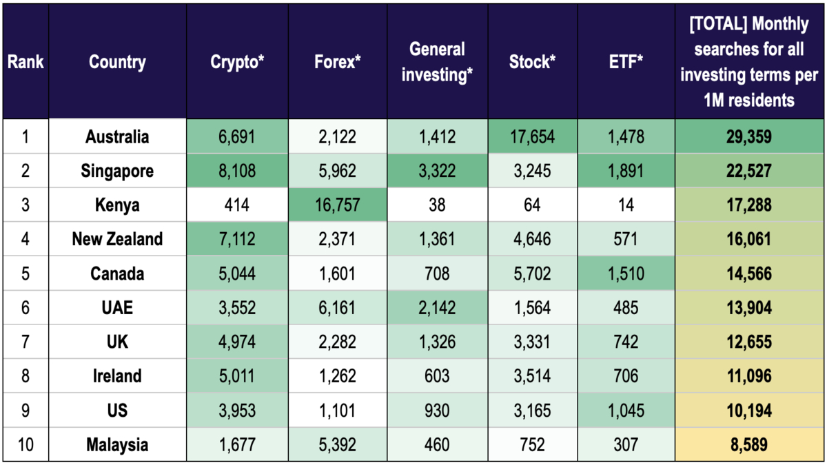The height and width of the screenshot is (465, 827).
Task: Click the Malaysia total 8,589
Action: click(749, 445)
